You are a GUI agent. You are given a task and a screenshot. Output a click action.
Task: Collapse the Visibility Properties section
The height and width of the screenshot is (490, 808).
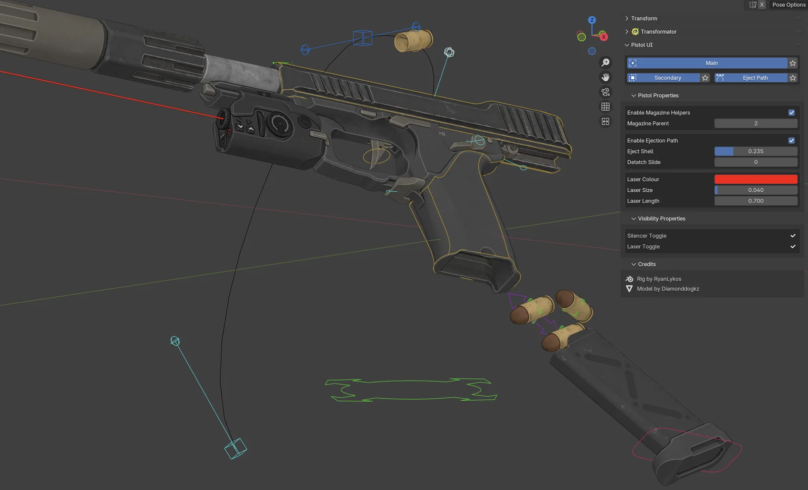point(634,219)
